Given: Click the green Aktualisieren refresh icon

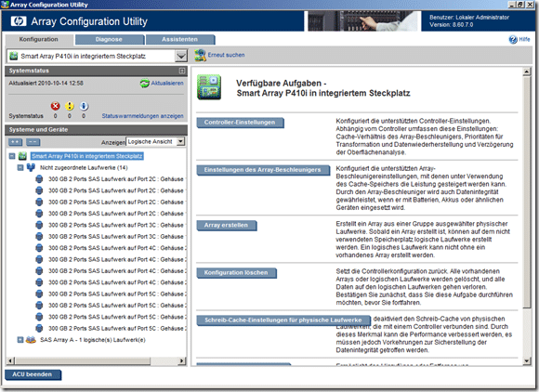Looking at the screenshot, I should 144,84.
